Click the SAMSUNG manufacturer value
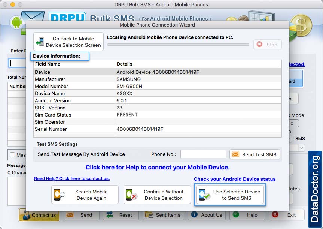This screenshot has width=323, height=229. [128, 79]
